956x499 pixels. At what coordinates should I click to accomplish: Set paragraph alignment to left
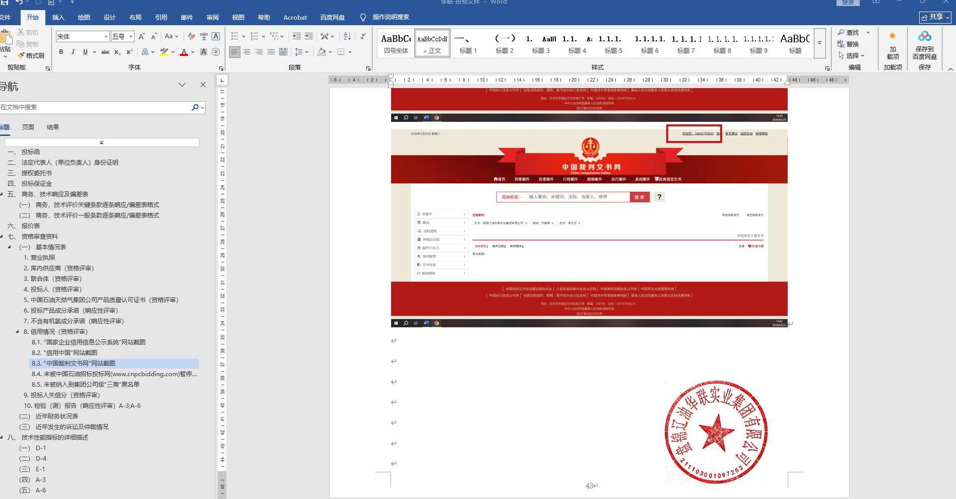point(235,52)
